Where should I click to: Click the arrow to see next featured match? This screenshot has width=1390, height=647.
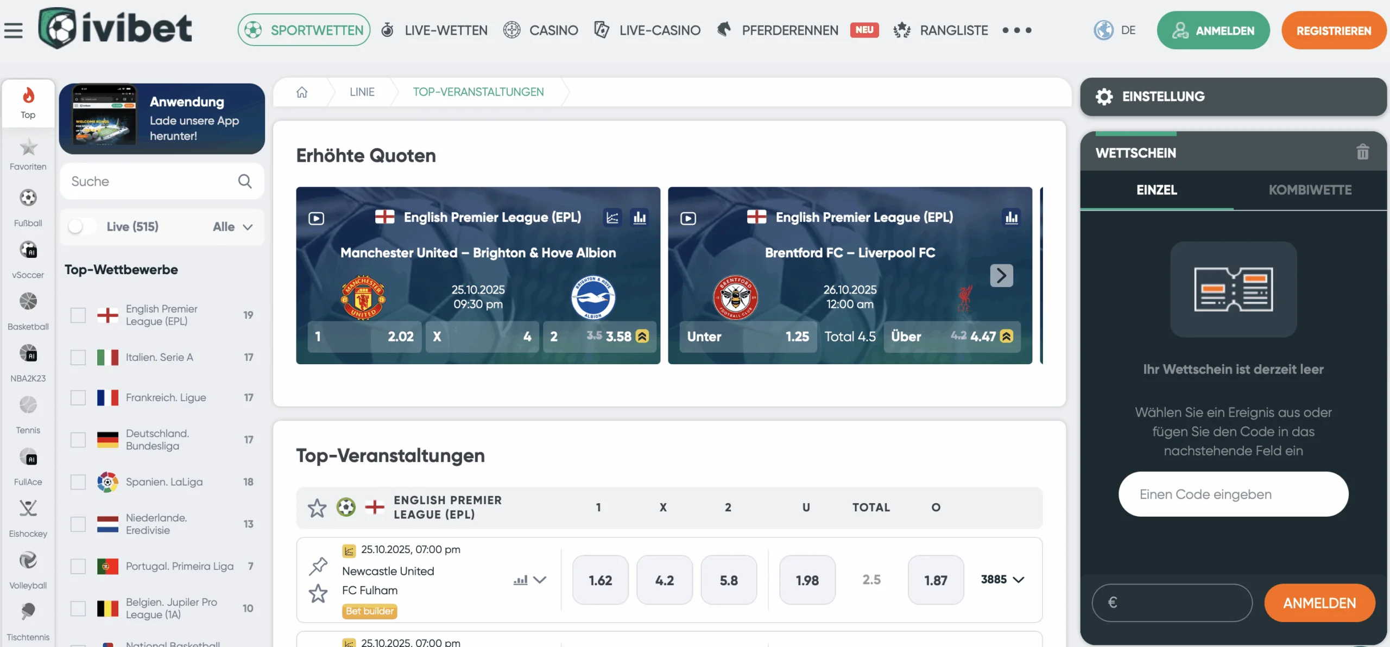(1002, 276)
